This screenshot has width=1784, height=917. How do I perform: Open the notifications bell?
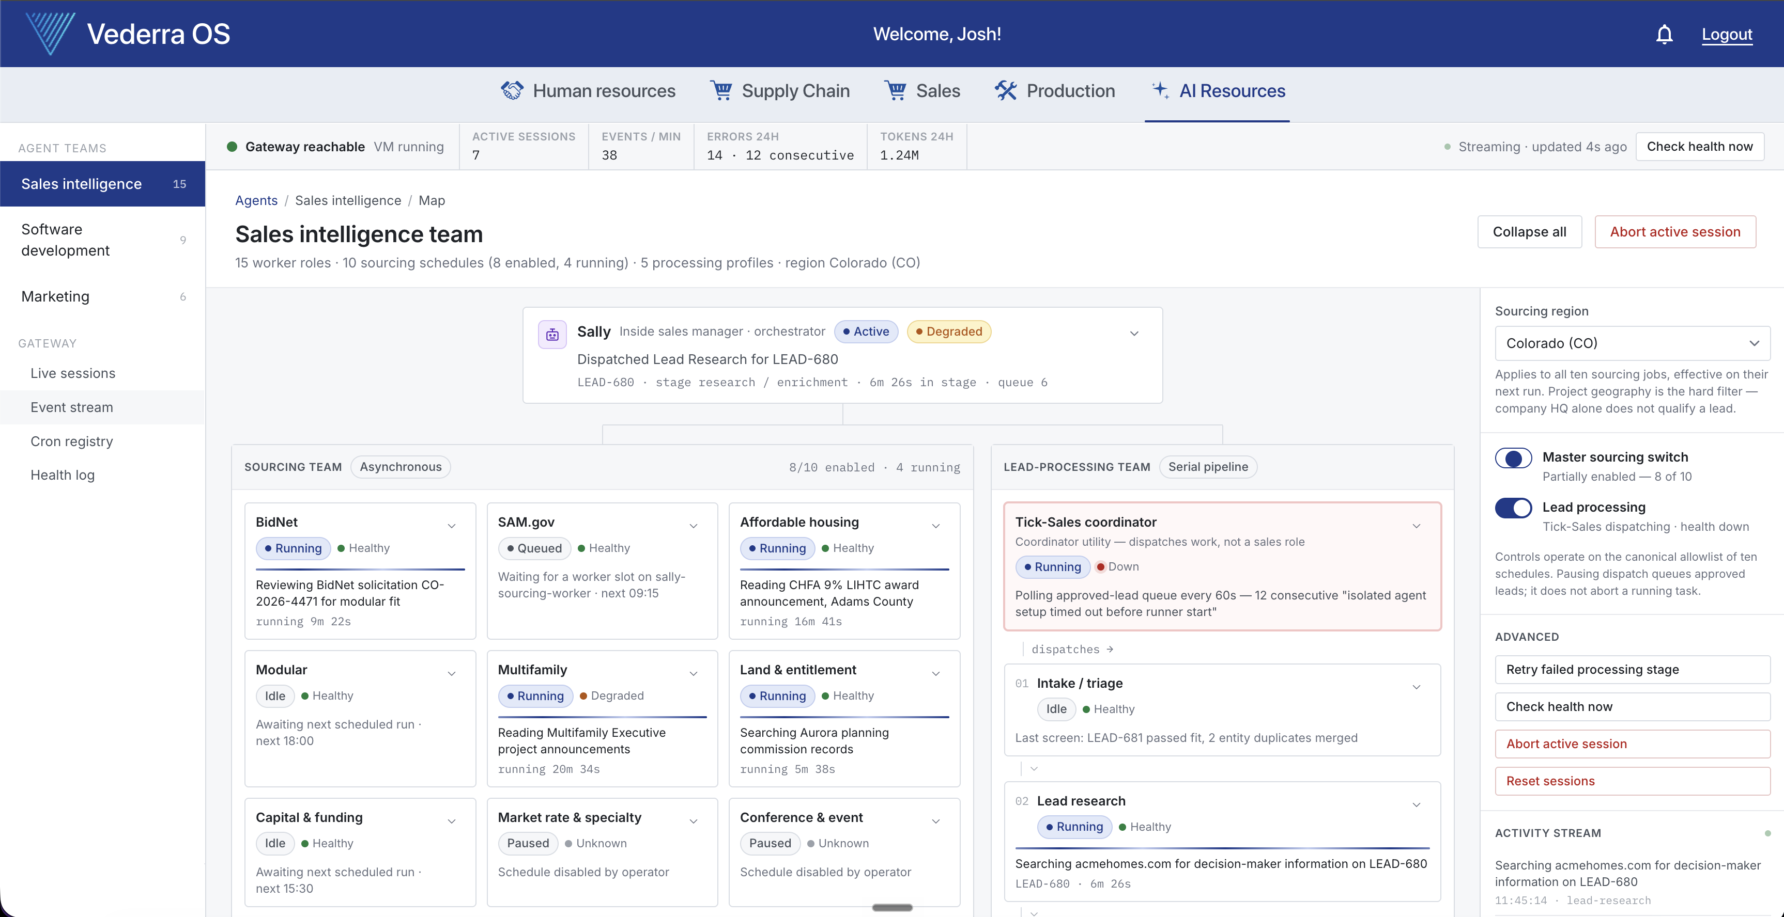tap(1664, 34)
